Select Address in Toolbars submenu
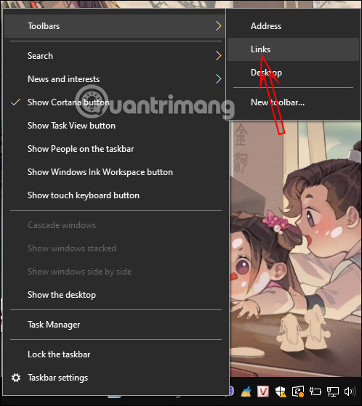The width and height of the screenshot is (362, 406). pyautogui.click(x=294, y=26)
